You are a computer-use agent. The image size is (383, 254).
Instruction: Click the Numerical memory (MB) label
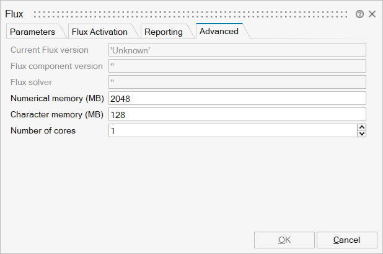click(57, 98)
